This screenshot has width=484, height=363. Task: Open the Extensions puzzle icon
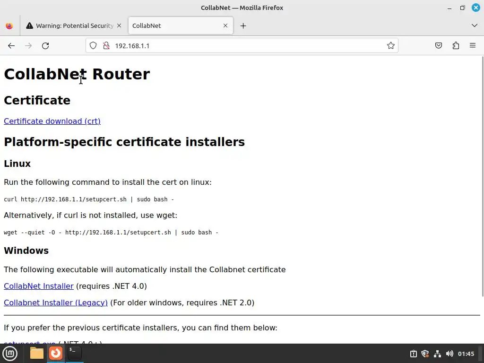click(x=456, y=46)
